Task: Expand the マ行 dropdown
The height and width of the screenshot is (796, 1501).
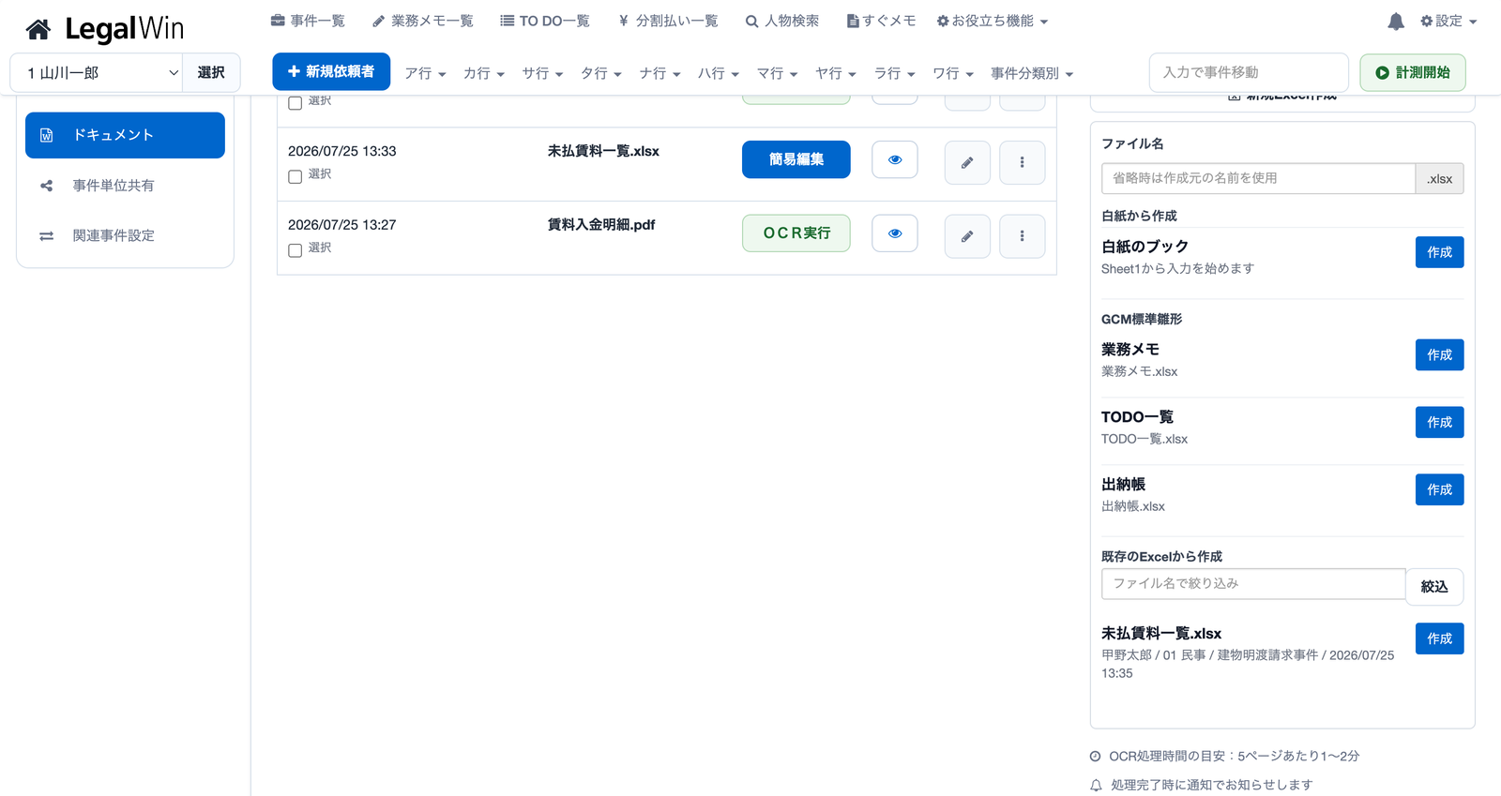Action: (x=777, y=73)
